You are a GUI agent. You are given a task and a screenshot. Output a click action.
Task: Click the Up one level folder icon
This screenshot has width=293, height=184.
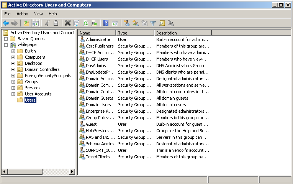pos(26,23)
